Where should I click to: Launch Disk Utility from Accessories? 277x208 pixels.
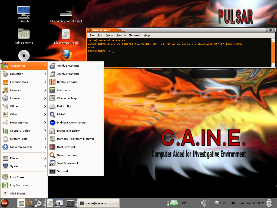coord(76,106)
